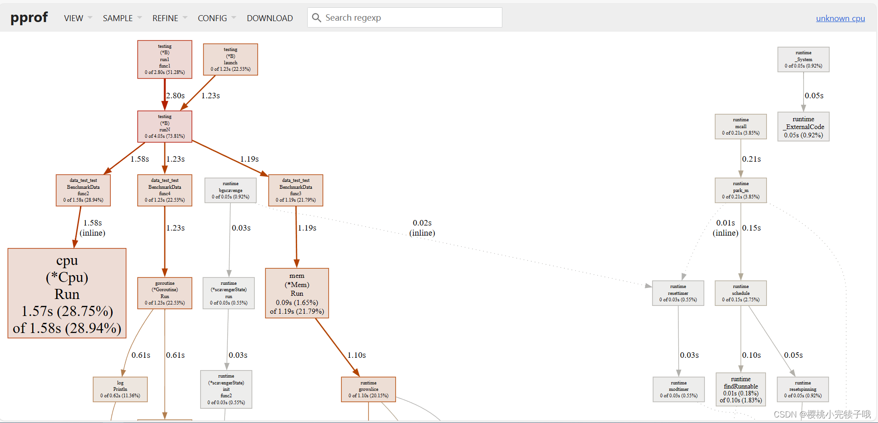Select the mem (*Mem) Run node

tap(297, 293)
